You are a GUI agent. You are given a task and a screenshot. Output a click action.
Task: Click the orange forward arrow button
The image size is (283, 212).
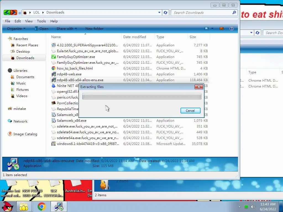coord(14,12)
